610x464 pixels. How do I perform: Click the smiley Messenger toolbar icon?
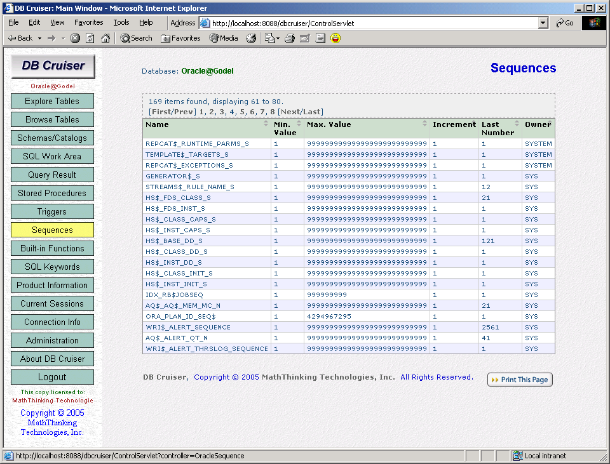pyautogui.click(x=335, y=38)
